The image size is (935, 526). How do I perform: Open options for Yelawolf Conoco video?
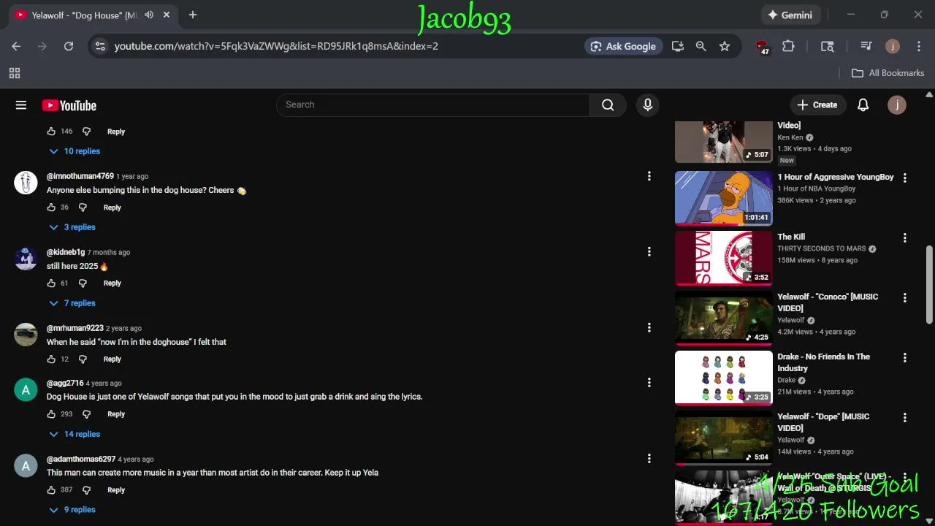(x=904, y=297)
